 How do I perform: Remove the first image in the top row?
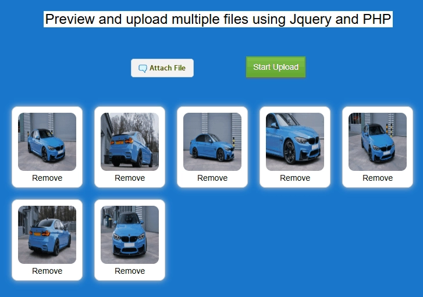[x=47, y=178]
